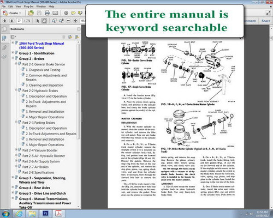Select Part 2-8 Specifications bookmark
This screenshot has height=218, width=273.
coord(38,172)
